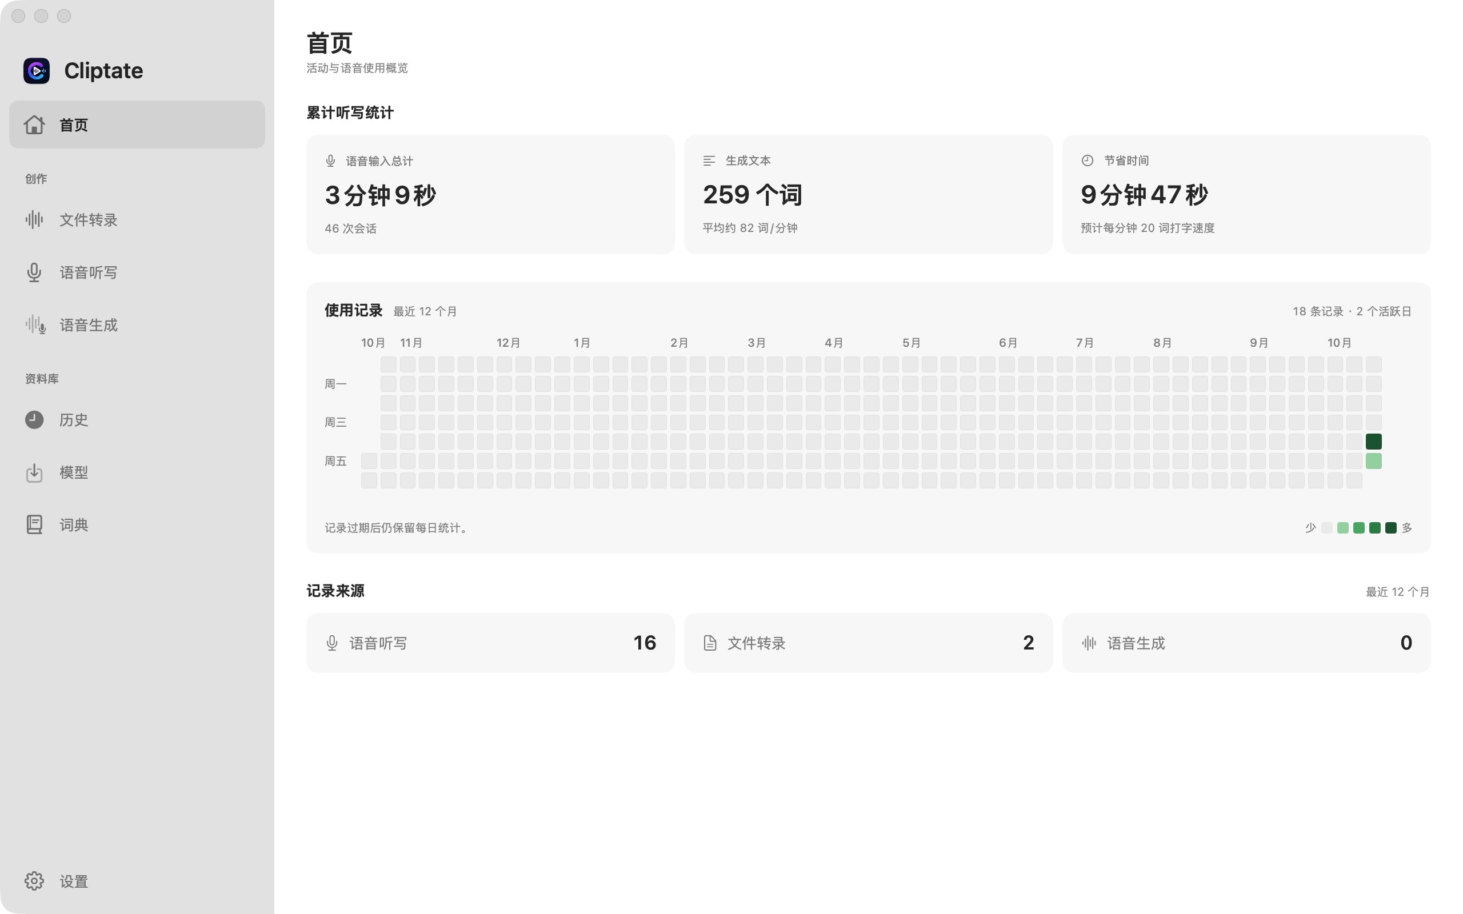Click the 记录过期后仍保留每日统计 note

[x=398, y=528]
